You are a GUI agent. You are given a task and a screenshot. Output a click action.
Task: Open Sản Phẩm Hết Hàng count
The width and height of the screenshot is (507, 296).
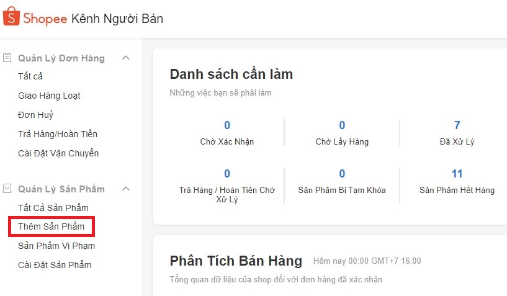(x=457, y=182)
